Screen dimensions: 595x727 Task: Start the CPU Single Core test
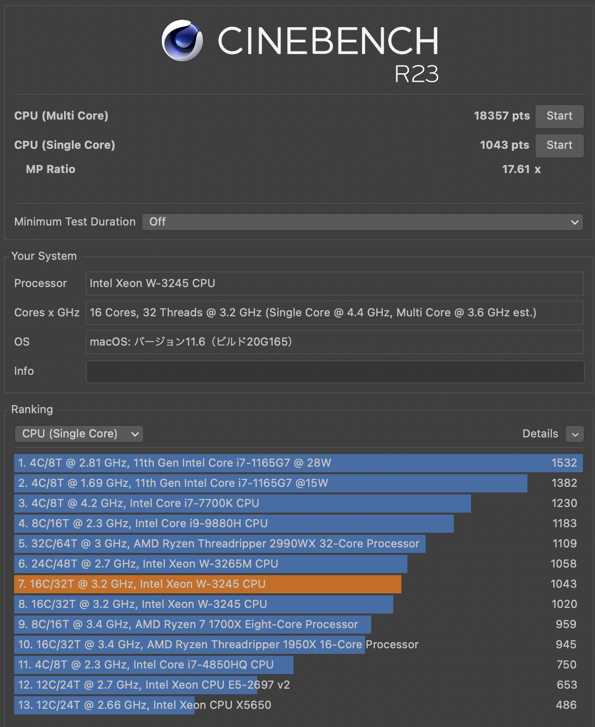tap(559, 145)
